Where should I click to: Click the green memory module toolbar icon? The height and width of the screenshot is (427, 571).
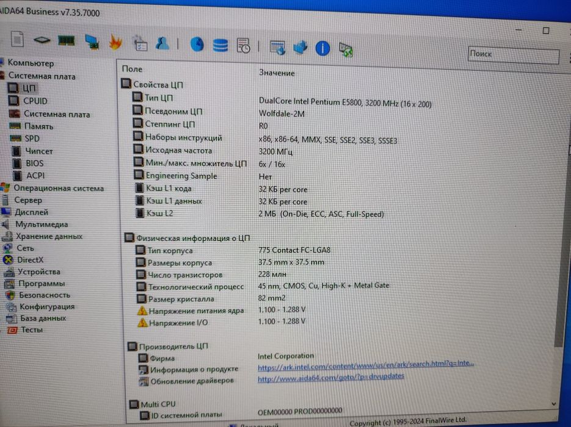point(67,40)
